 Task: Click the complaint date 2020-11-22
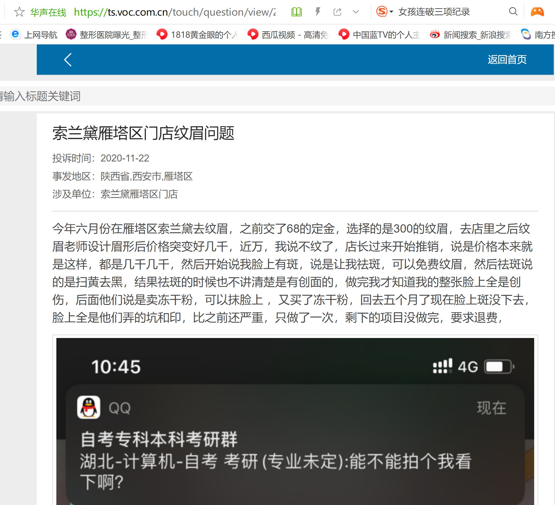[x=125, y=158]
